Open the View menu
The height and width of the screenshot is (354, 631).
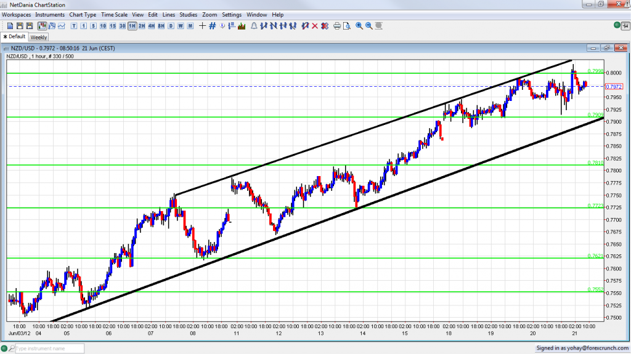pos(137,15)
